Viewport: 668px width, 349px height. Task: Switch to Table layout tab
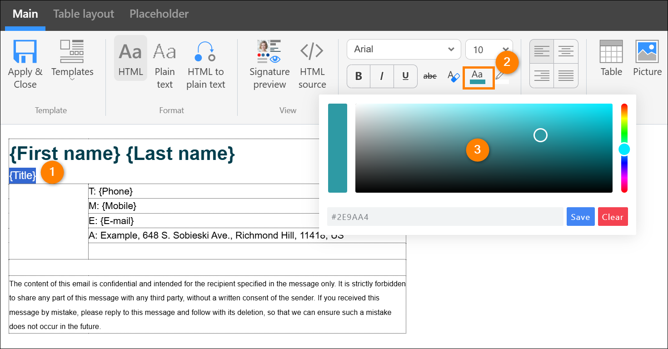point(84,14)
